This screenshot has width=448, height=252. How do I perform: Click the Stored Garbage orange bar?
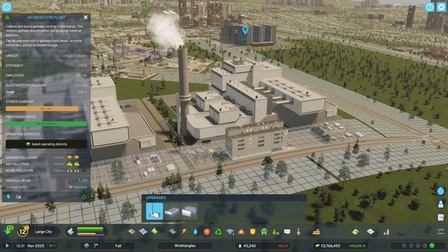tap(46, 109)
